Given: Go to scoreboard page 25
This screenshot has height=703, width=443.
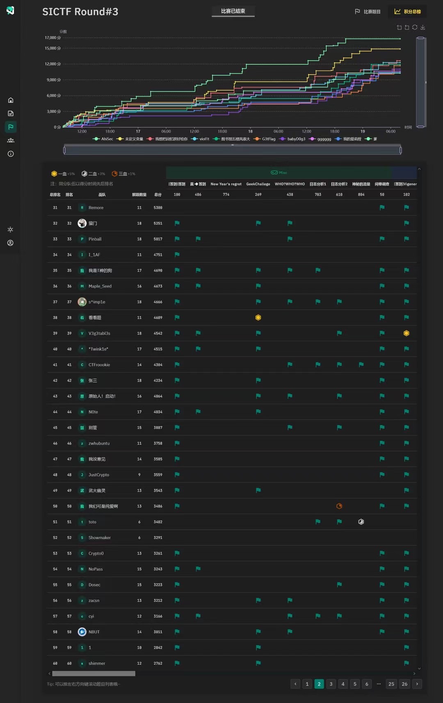Looking at the screenshot, I should coord(391,684).
